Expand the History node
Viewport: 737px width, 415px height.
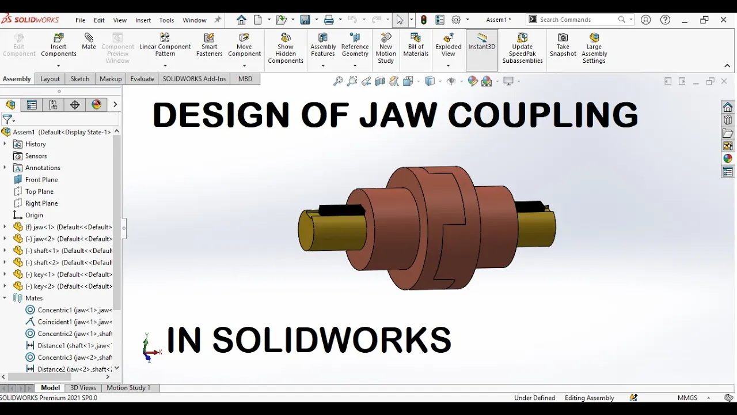5,144
